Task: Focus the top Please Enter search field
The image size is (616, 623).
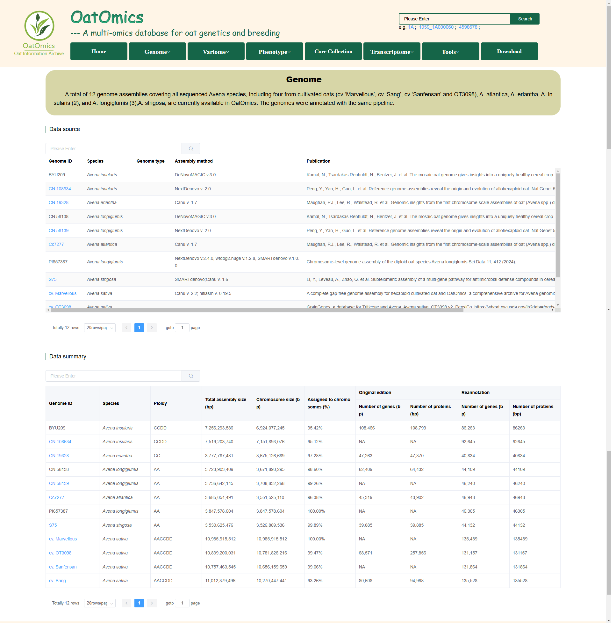Action: click(455, 19)
